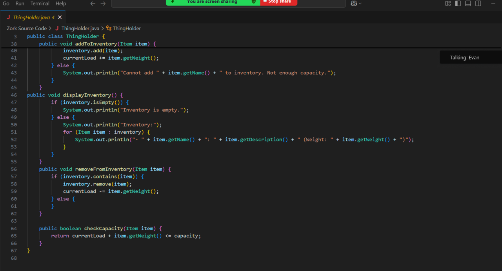Open the Terminal menu

point(40,4)
